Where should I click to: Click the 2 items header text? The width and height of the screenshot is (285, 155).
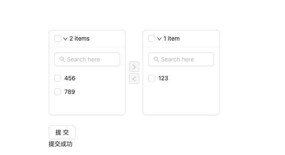[79, 38]
